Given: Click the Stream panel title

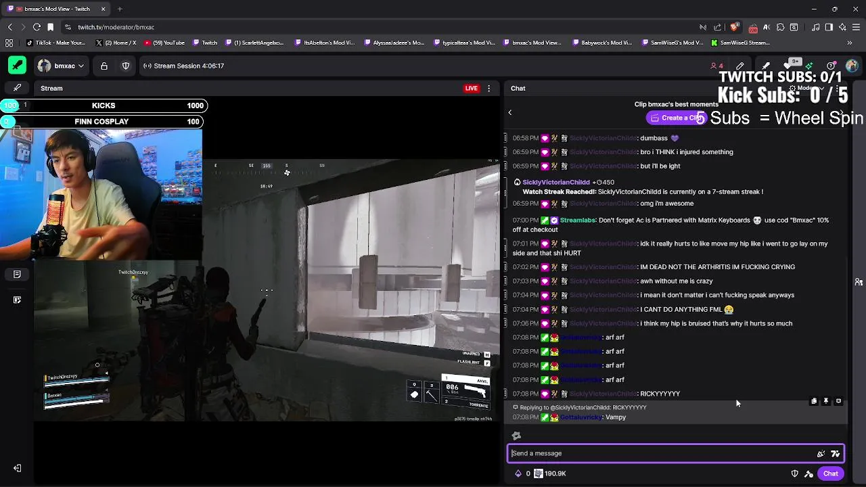Looking at the screenshot, I should (x=51, y=88).
